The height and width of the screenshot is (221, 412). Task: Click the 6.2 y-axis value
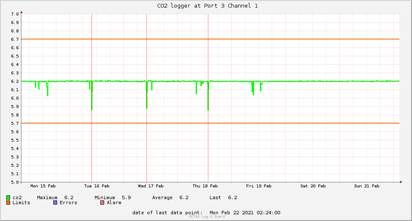(x=15, y=82)
